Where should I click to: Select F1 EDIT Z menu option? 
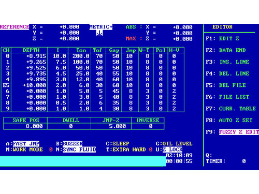point(222,38)
